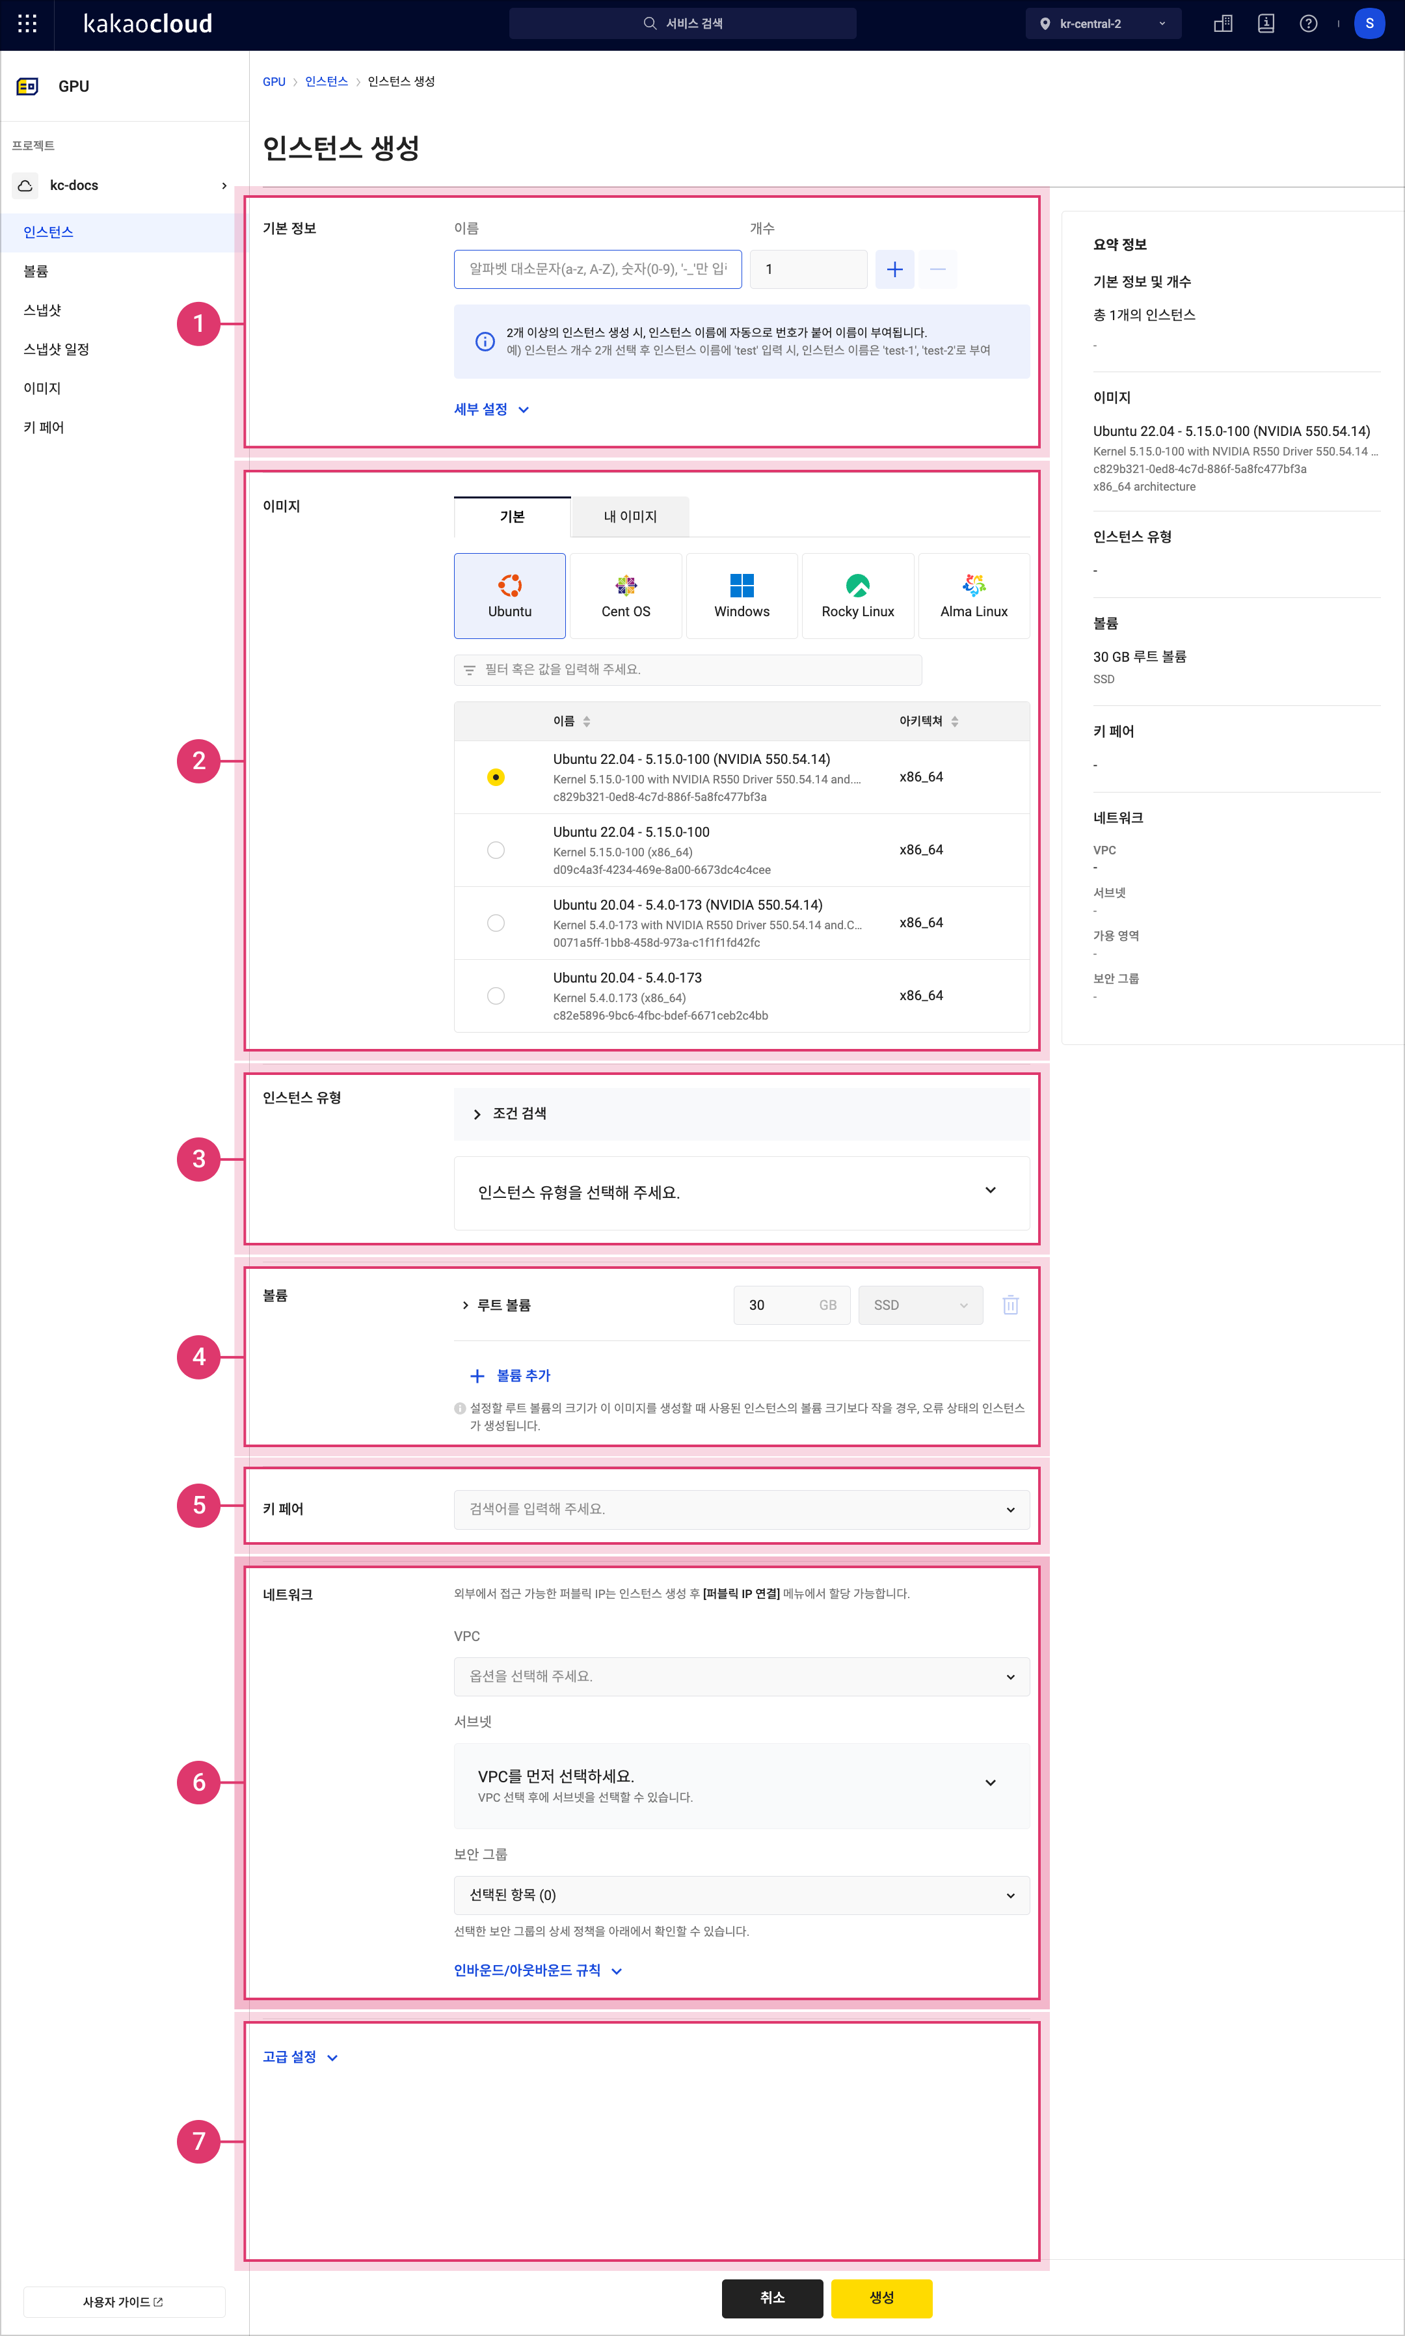This screenshot has height=2336, width=1405.
Task: Expand 고급 설정 section
Action: pos(300,2057)
